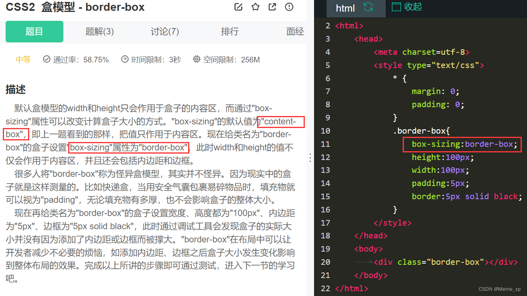
Task: Click the 描述 heading
Action: pyautogui.click(x=16, y=90)
